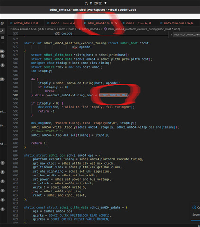Open the sdhci_am654_platform_execute_tuning breadcrumb symbol

coord(144,29)
